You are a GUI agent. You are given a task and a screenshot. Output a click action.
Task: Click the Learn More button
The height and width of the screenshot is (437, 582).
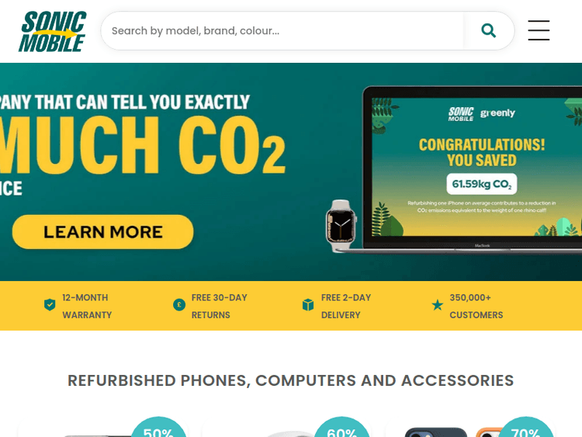point(102,231)
